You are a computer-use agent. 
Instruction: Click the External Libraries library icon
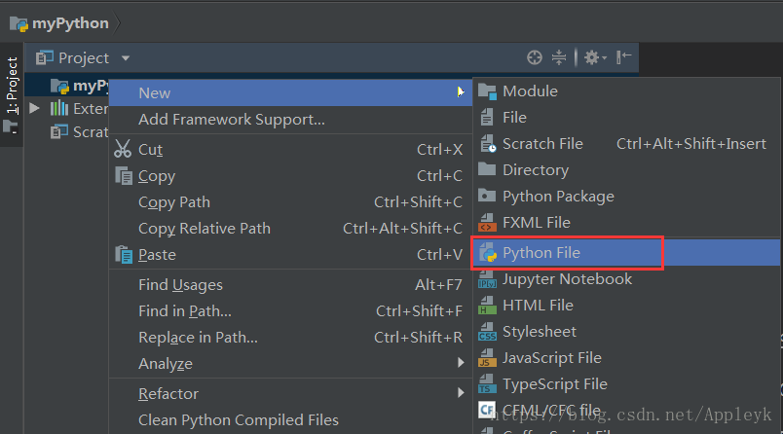[x=59, y=108]
